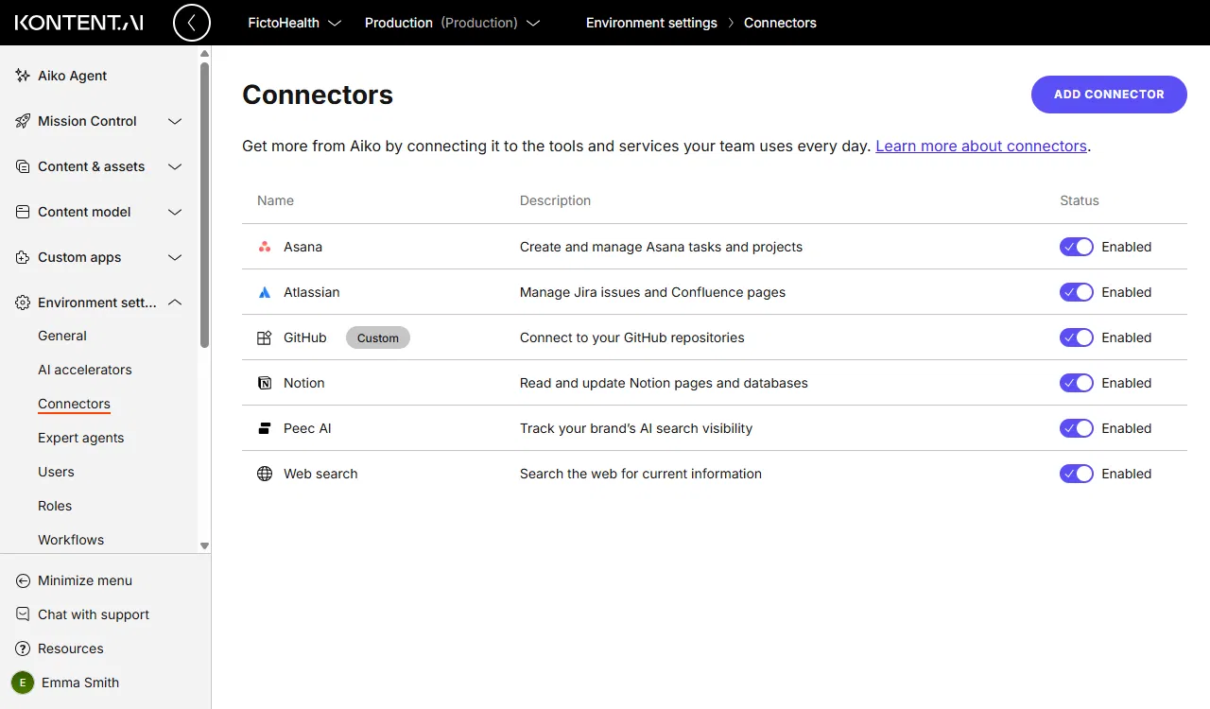1210x709 pixels.
Task: Click the Peec AI logo icon
Action: point(265,428)
